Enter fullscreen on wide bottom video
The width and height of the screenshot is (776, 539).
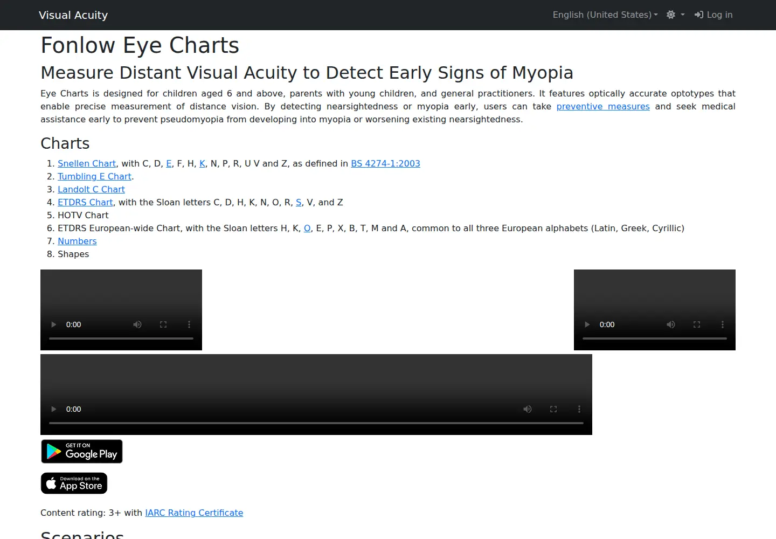553,409
